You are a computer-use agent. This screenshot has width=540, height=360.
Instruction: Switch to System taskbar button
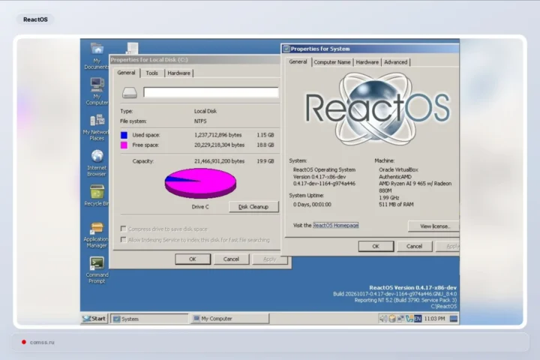[149, 319]
